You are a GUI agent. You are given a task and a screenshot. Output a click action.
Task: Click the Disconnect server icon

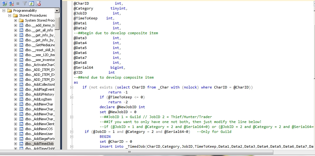pyautogui.click(x=11, y=3)
